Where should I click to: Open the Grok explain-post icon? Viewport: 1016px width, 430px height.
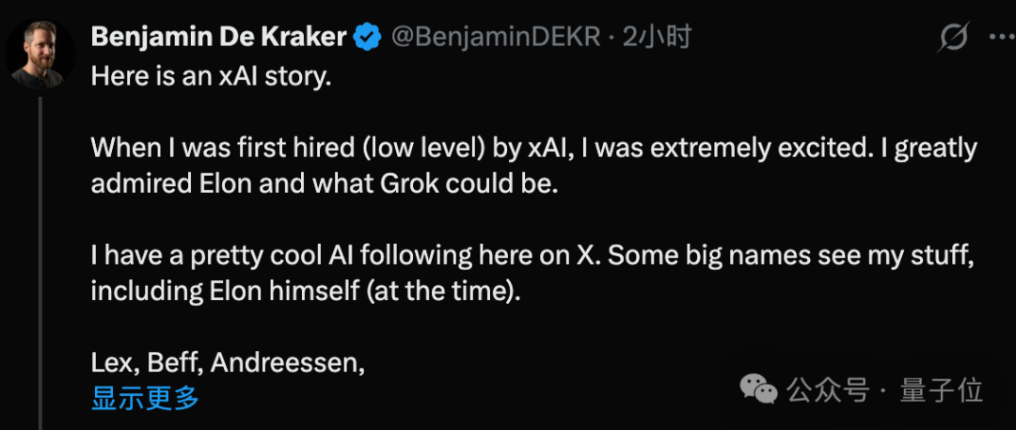pyautogui.click(x=953, y=38)
